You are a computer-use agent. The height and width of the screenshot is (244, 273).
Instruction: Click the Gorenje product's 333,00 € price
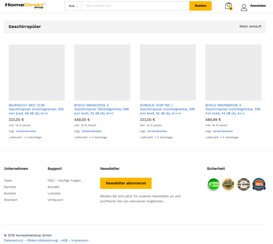click(147, 120)
